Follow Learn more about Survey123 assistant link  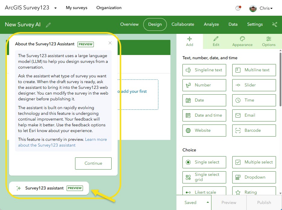coord(62,142)
